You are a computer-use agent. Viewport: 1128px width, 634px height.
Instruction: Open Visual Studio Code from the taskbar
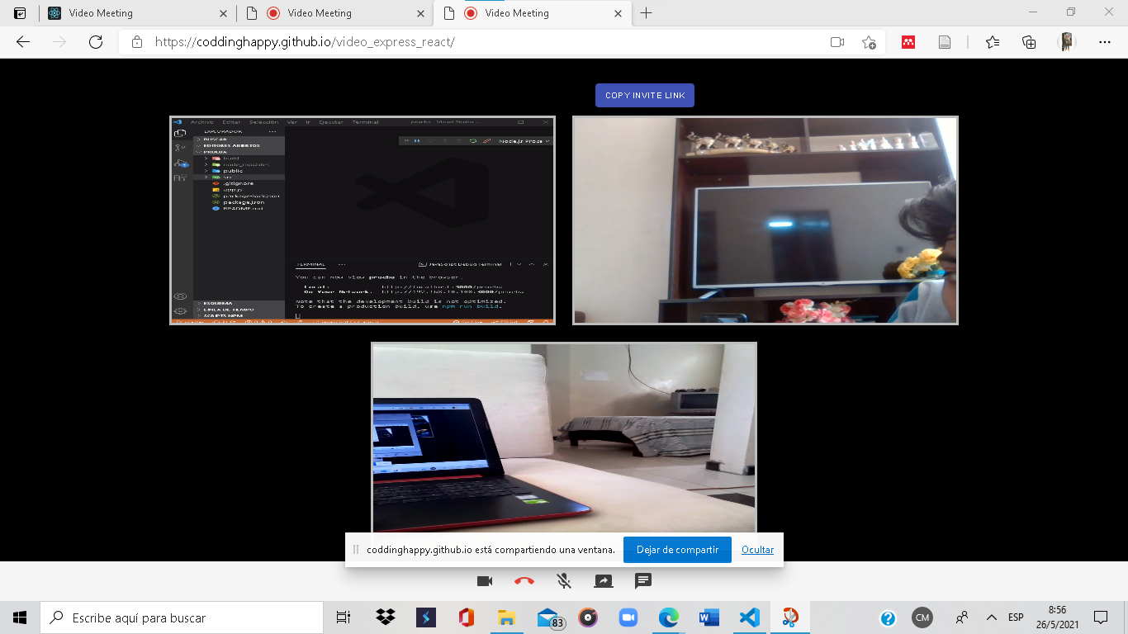[749, 617]
